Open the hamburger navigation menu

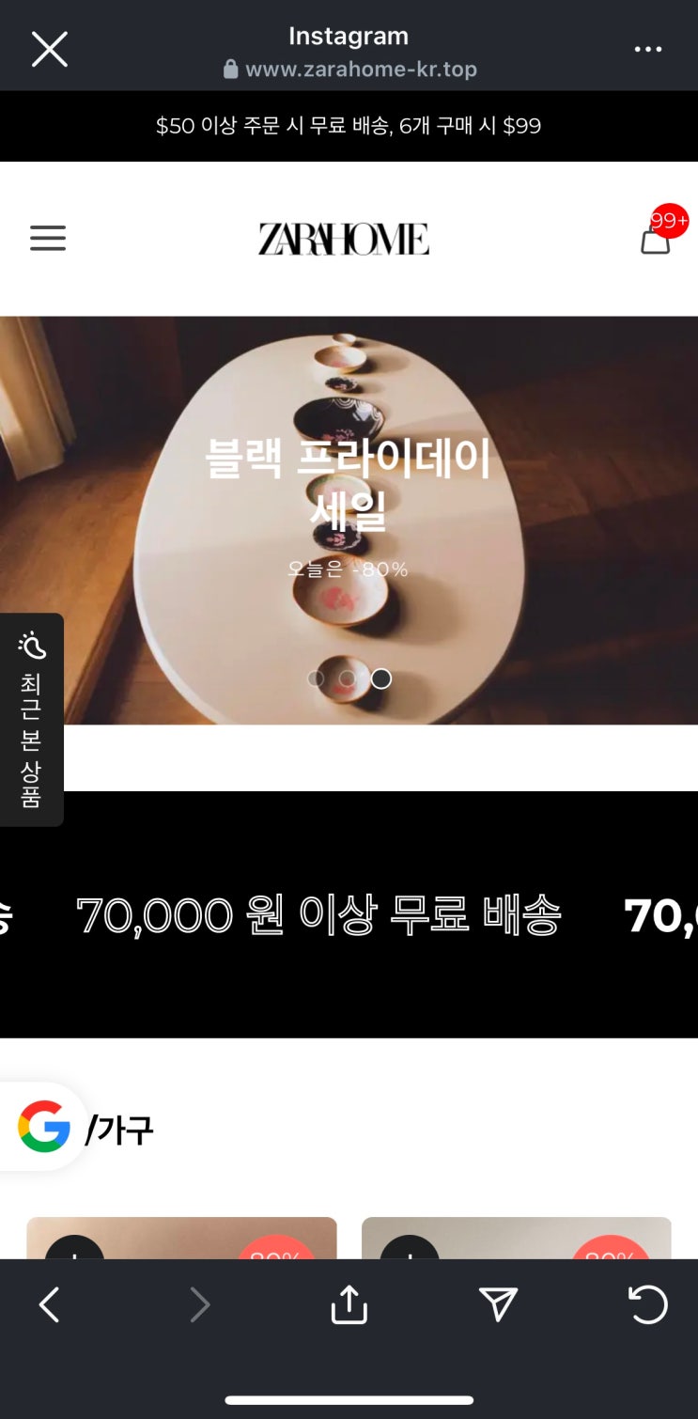coord(48,238)
